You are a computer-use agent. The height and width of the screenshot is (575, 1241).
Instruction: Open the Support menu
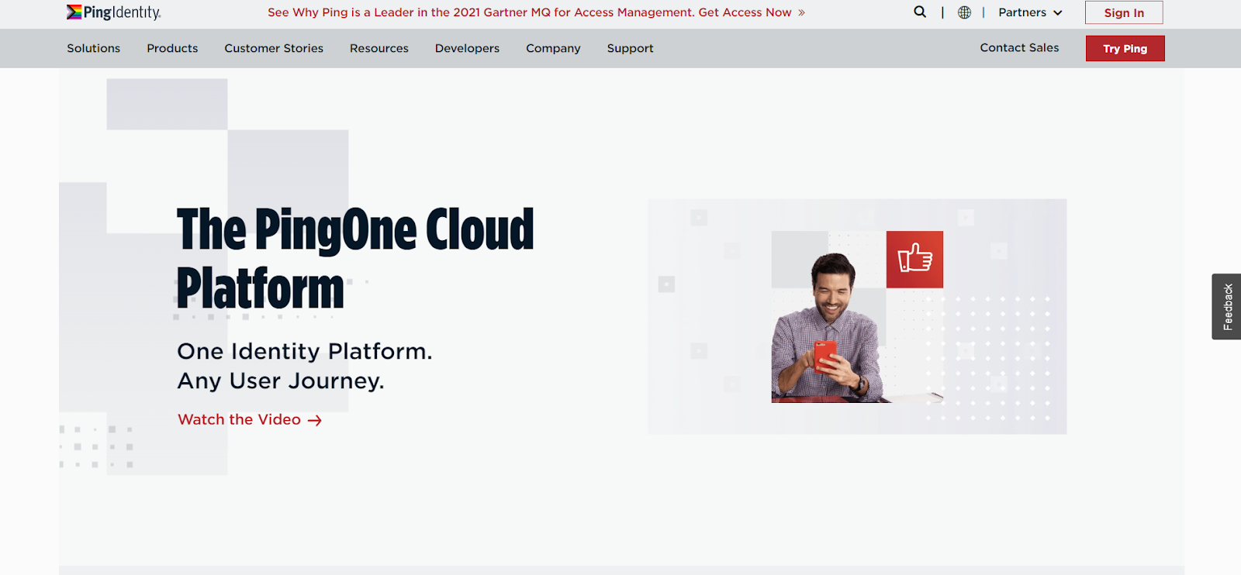630,48
